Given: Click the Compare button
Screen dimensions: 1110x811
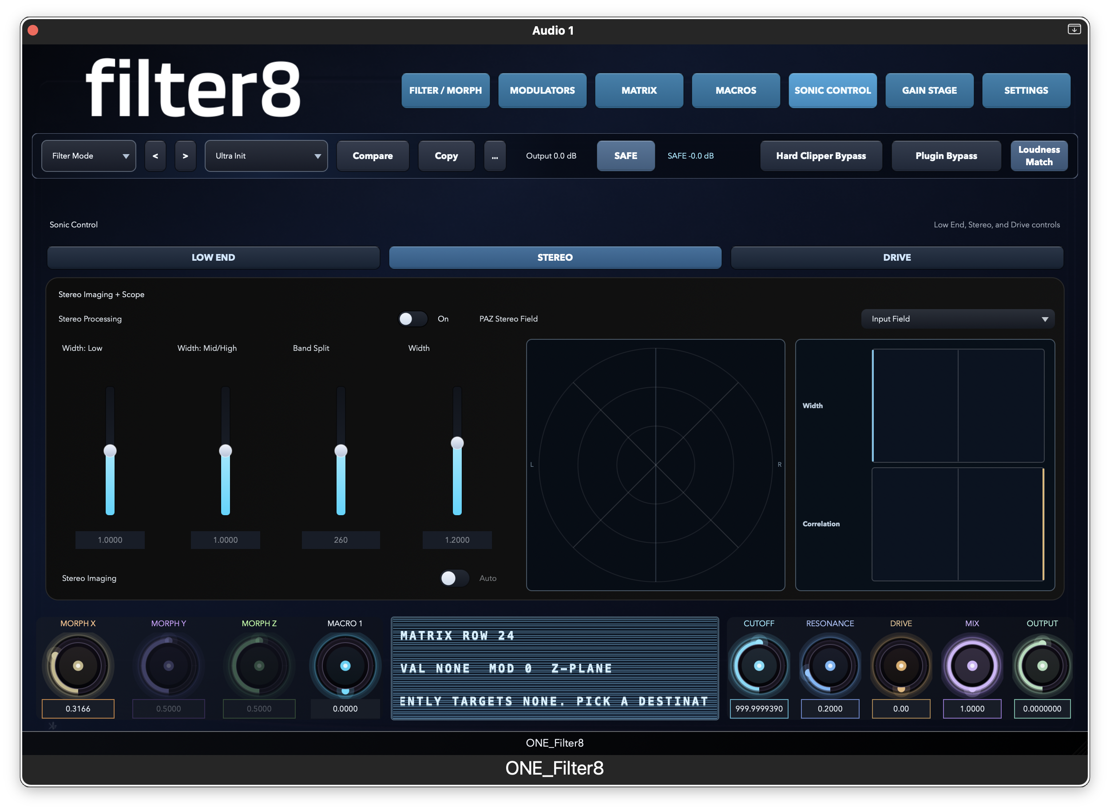Looking at the screenshot, I should (373, 155).
